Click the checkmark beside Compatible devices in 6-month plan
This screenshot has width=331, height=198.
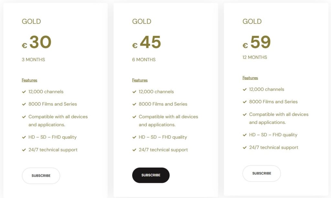pyautogui.click(x=134, y=117)
